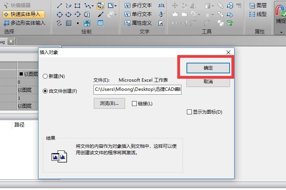Enable the 链接(L) checkbox
286x190 pixels.
142,104
